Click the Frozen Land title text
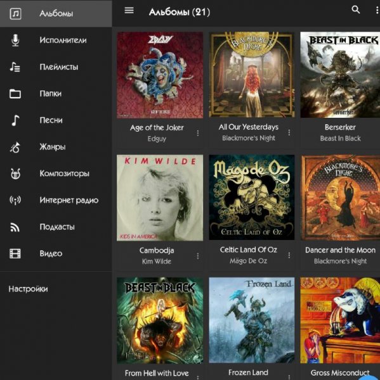The image size is (380, 380). tap(248, 372)
